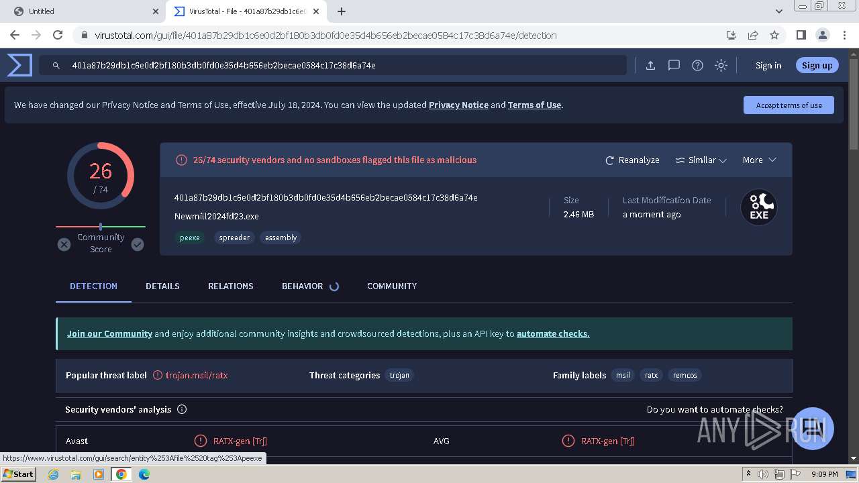Click the Reanalyze button
Image resolution: width=859 pixels, height=483 pixels.
pos(632,160)
